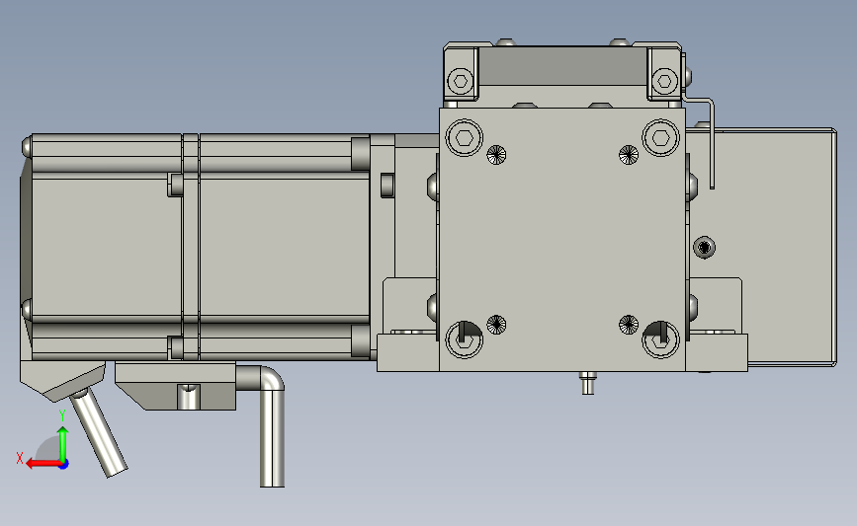Select the angled straight tube at lower left
Screen dimensions: 857x526
point(100,432)
